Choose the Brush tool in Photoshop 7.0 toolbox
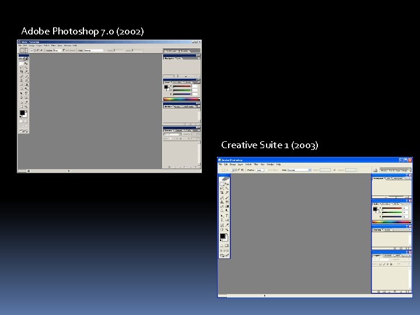 tap(26, 76)
